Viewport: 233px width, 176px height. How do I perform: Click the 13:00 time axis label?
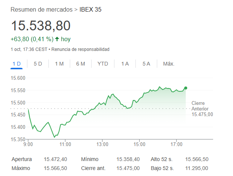coord(102,144)
